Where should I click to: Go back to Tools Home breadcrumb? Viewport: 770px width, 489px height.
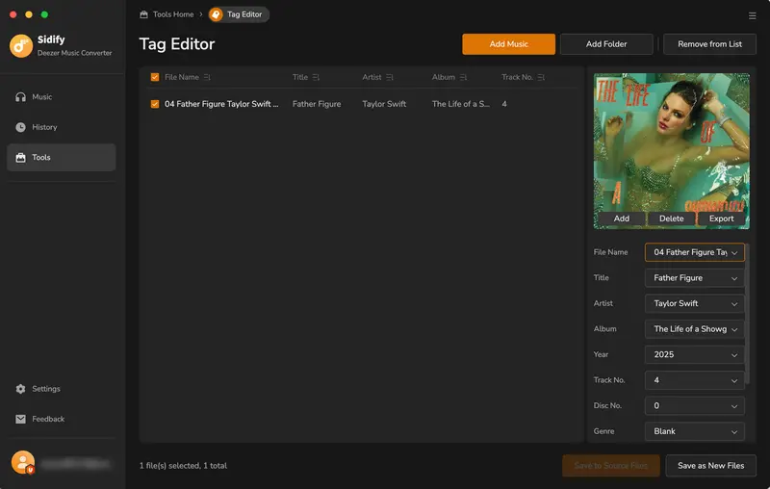(173, 14)
